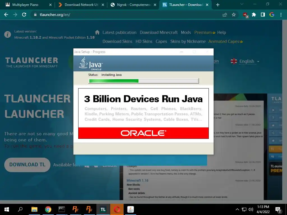This screenshot has width=287, height=215.
Task: Open the TL launcher taskbar icon
Action: (x=103, y=209)
